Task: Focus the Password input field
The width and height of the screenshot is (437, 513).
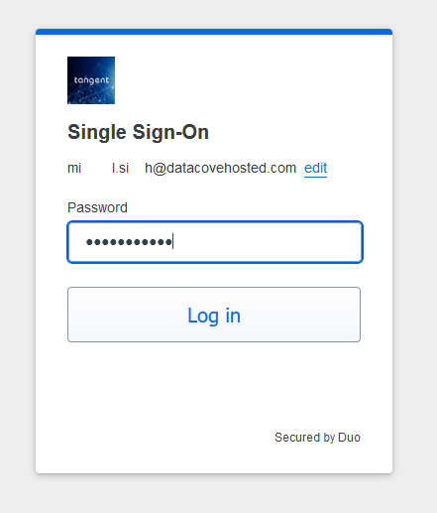Action: 215,242
